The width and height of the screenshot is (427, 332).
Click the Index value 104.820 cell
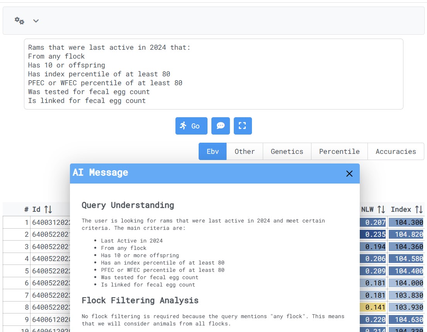point(406,234)
